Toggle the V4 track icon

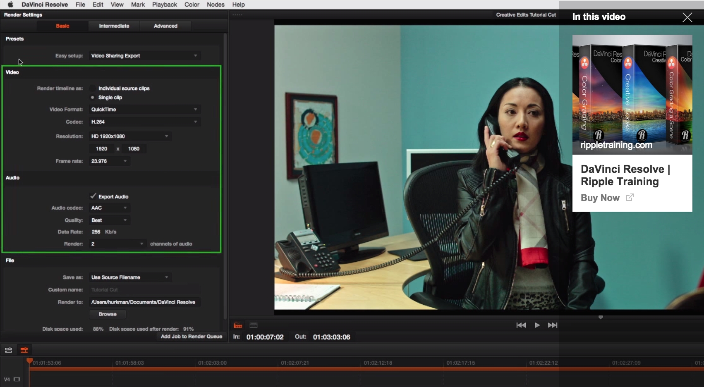pos(17,380)
